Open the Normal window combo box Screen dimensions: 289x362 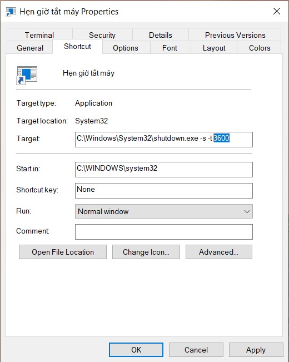pos(163,211)
